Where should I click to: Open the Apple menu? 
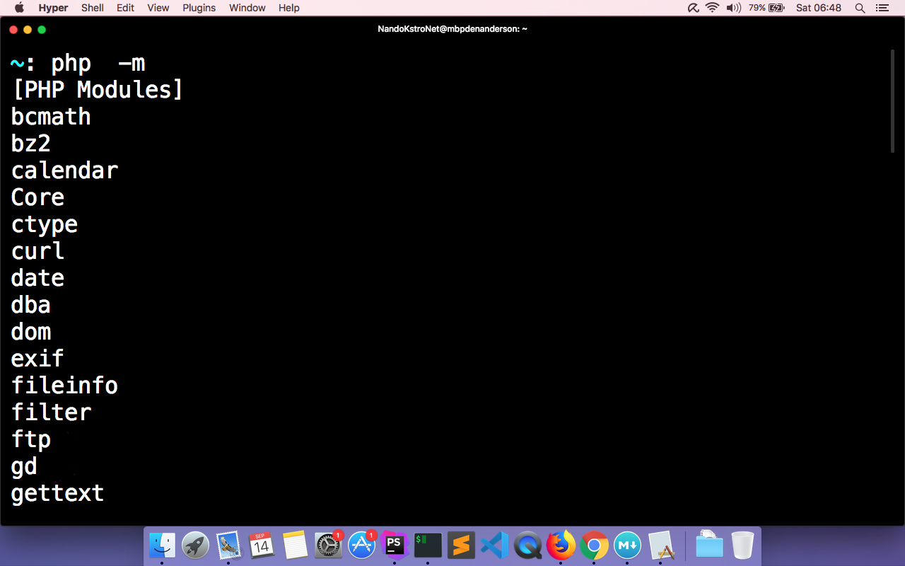(19, 8)
